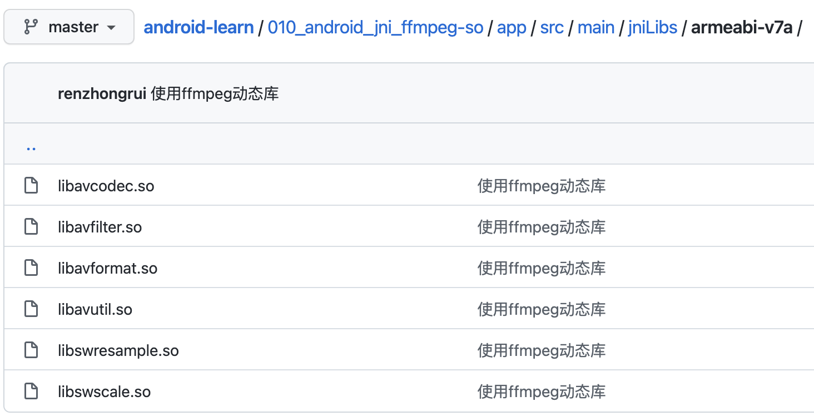The width and height of the screenshot is (814, 416).
Task: Open the master branch dropdown
Action: click(x=69, y=27)
